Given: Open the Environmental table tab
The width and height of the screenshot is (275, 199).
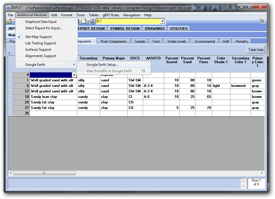Looking at the screenshot, I should (x=205, y=41).
